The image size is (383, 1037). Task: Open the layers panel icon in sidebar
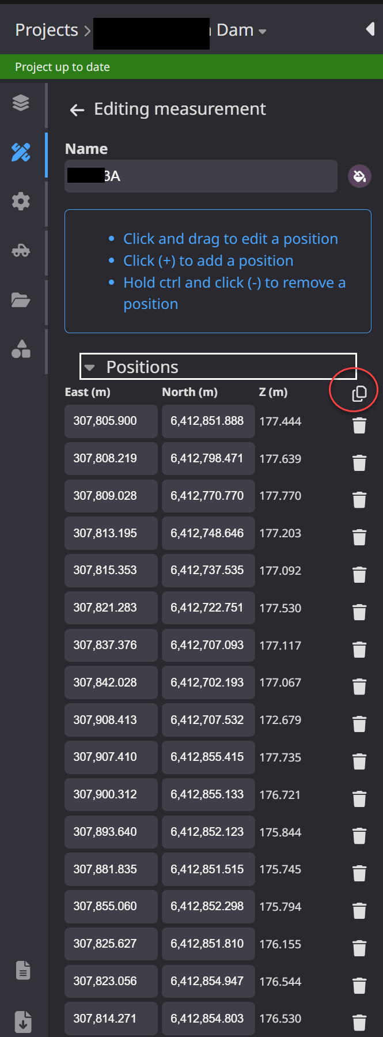pyautogui.click(x=21, y=103)
